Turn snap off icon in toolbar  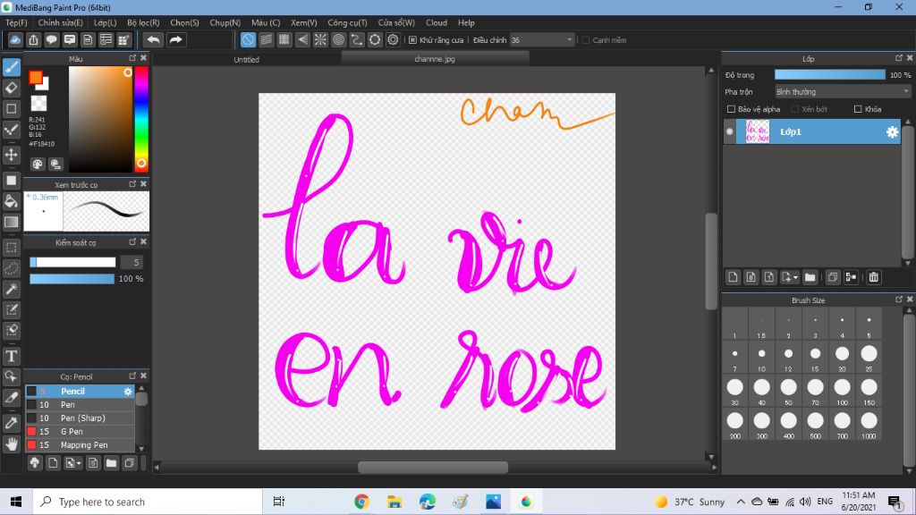pos(249,39)
